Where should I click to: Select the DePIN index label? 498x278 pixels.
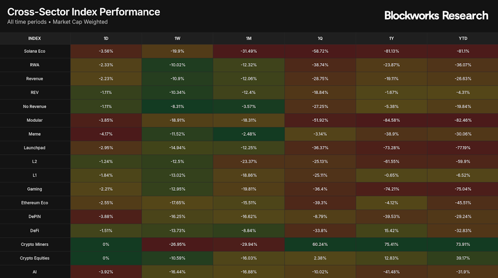click(35, 217)
